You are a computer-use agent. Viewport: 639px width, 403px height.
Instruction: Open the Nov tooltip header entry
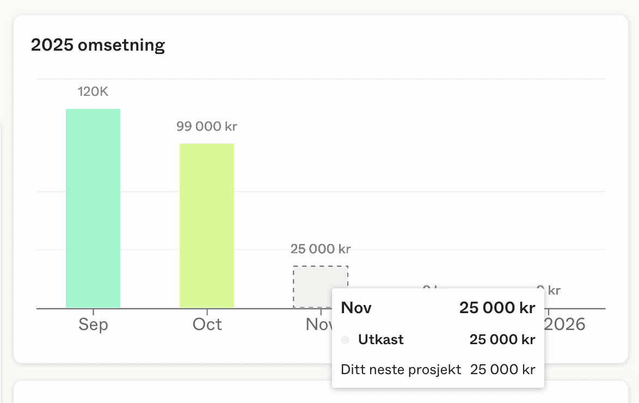tap(356, 308)
